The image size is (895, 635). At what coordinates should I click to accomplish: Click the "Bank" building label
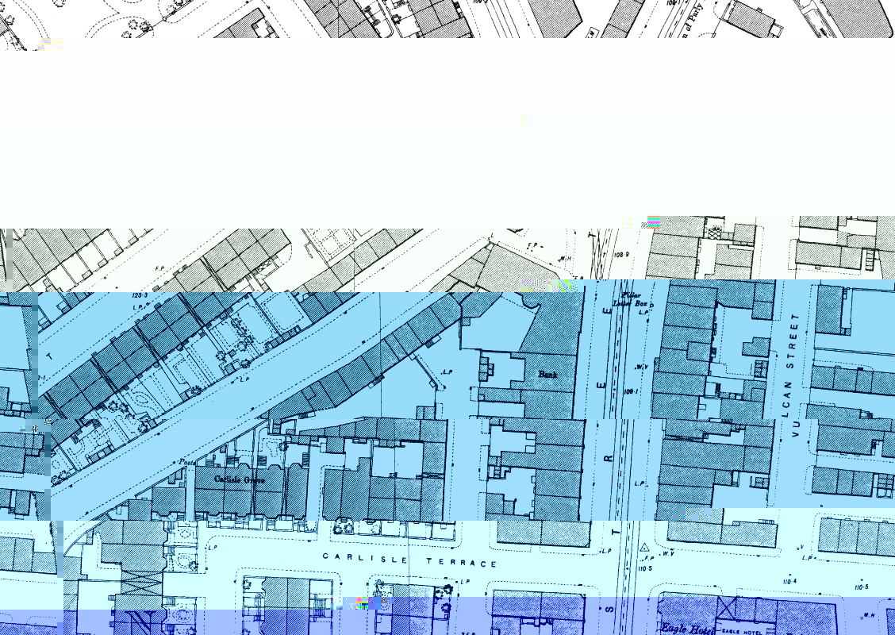tap(547, 375)
